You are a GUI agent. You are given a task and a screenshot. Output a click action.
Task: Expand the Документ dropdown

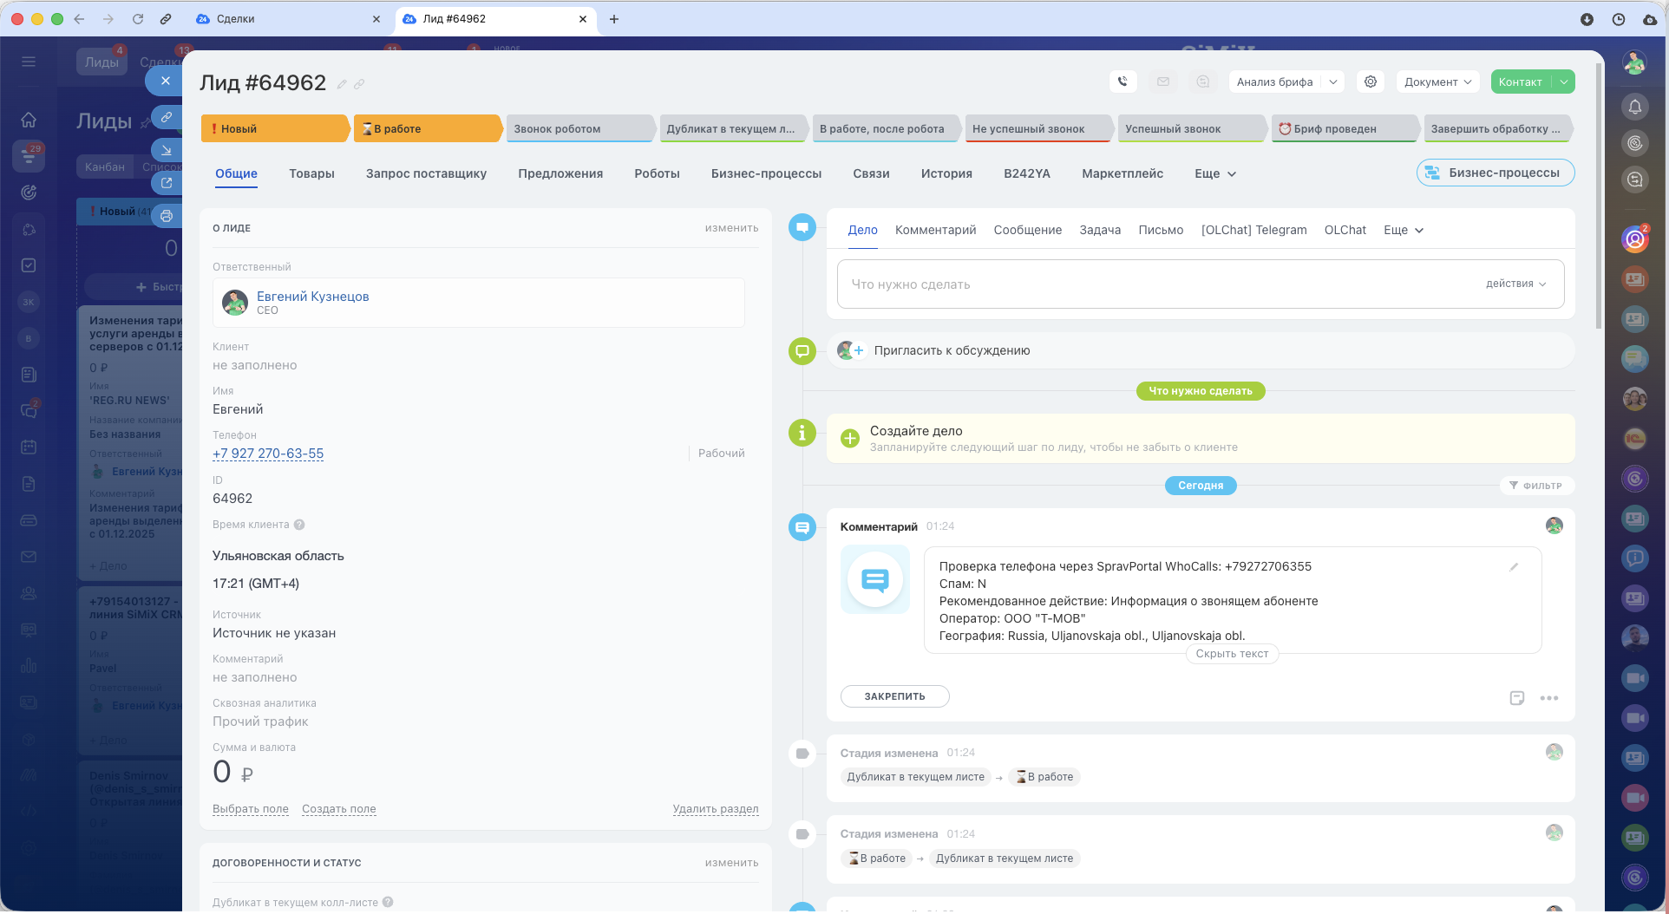(1438, 82)
